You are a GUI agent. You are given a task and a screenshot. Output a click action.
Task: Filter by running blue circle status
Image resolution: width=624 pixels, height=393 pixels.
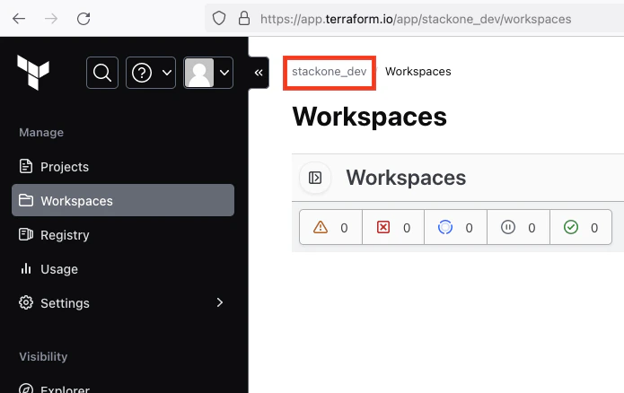click(x=456, y=227)
